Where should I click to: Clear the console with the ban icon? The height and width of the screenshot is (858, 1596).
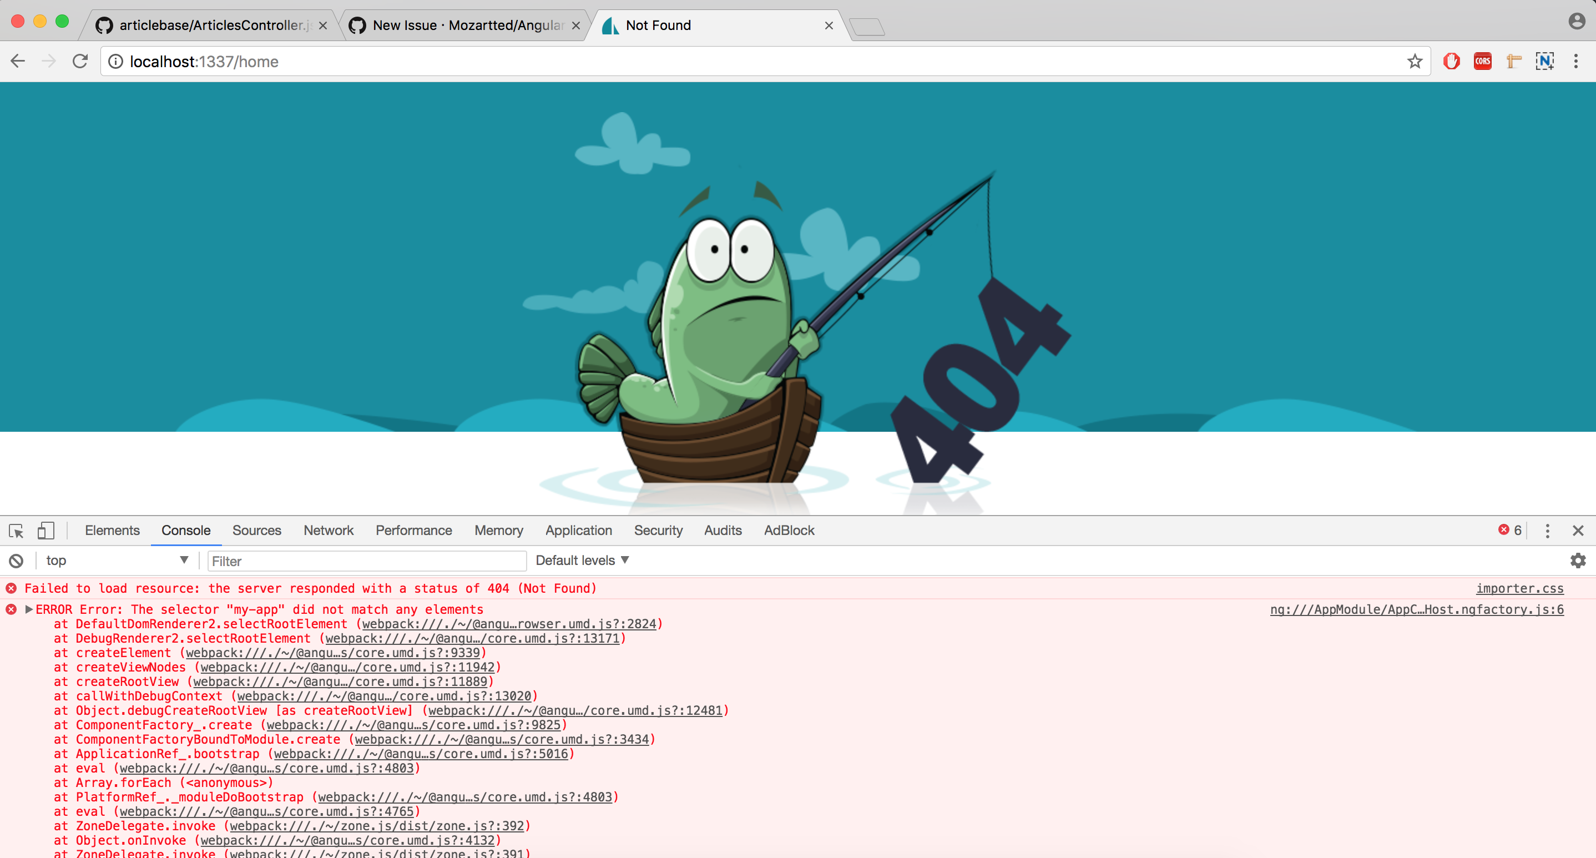tap(16, 561)
